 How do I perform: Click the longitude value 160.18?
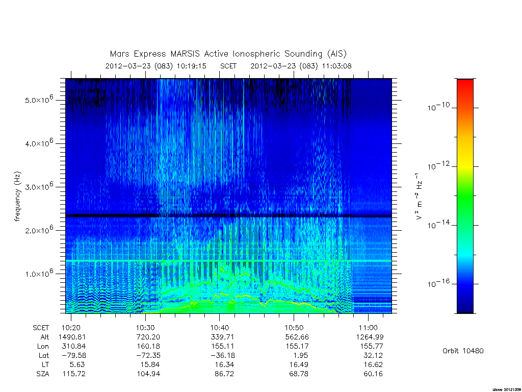[148, 346]
